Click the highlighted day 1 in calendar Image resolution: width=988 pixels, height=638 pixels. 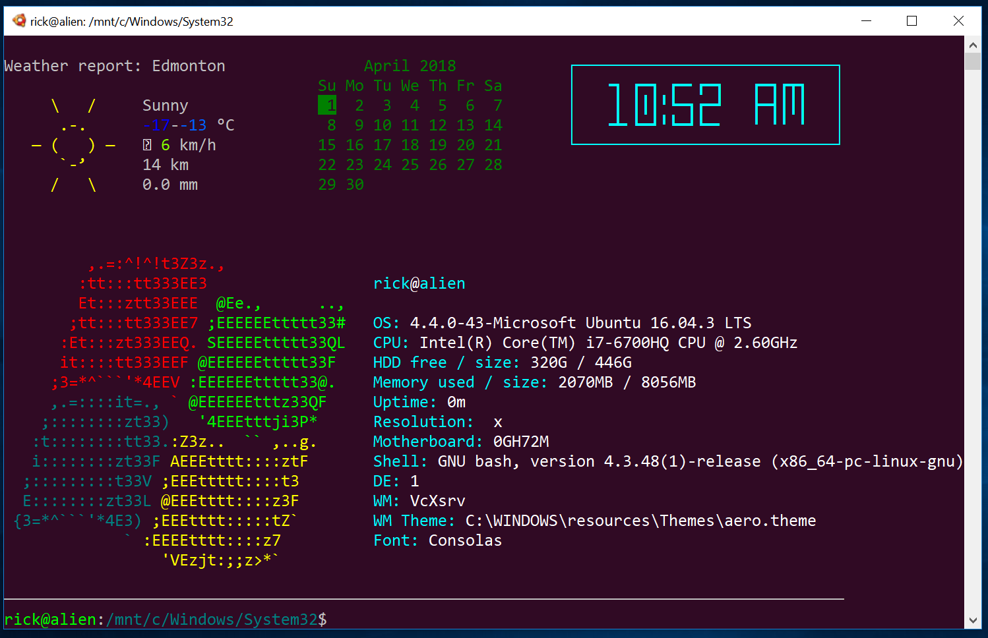327,105
